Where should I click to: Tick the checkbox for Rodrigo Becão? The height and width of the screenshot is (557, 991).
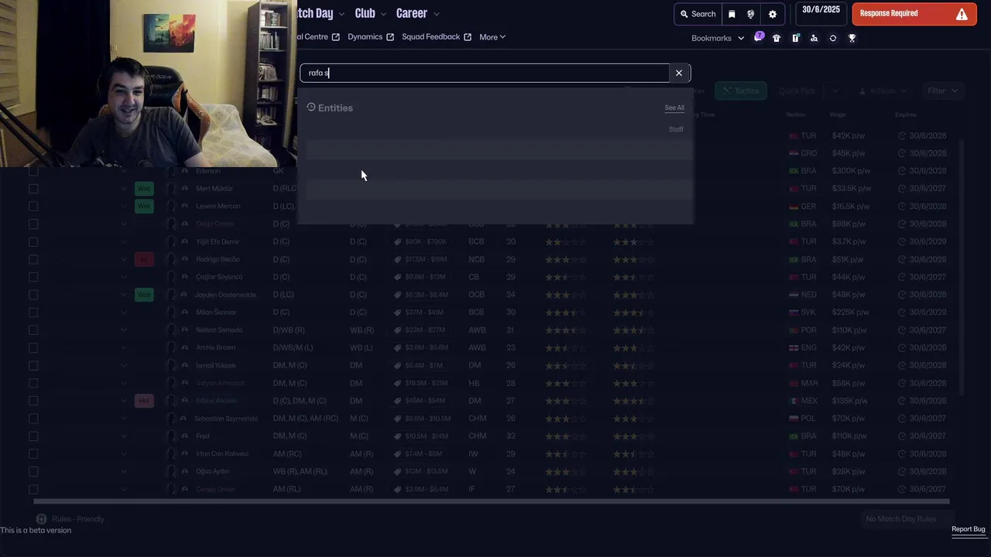33,259
